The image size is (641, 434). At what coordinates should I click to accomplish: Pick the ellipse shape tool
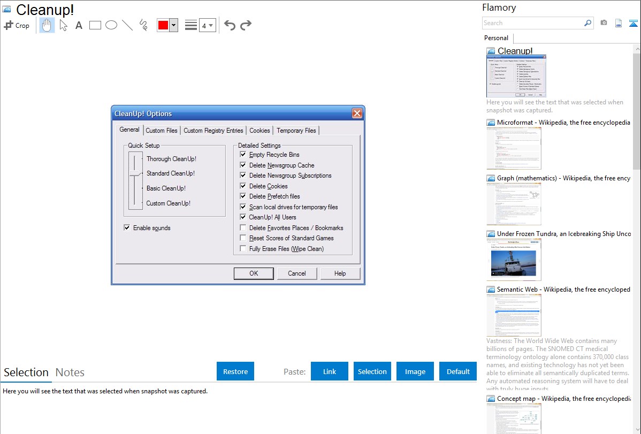tap(111, 25)
